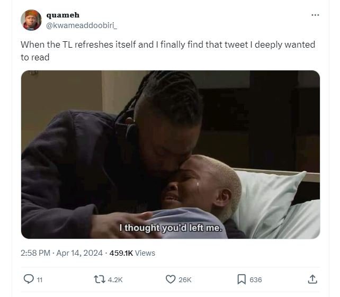Click the 2:58 PM timestamp link
Viewport: 340px width, 297px height.
click(35, 253)
